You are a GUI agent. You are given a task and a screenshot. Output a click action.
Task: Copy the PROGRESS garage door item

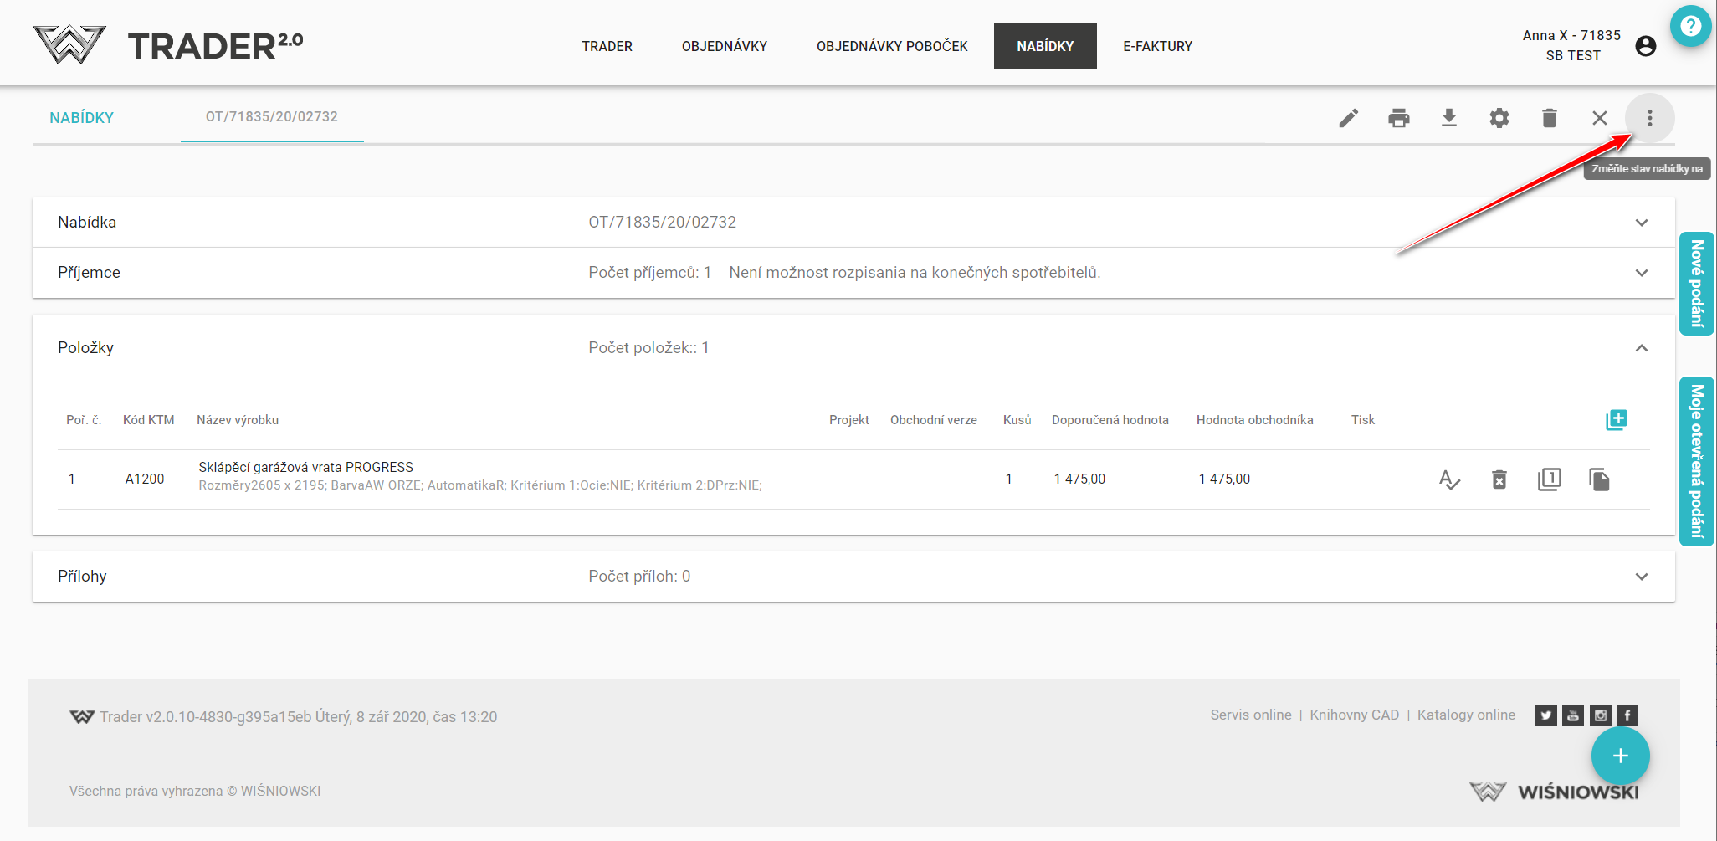1599,479
